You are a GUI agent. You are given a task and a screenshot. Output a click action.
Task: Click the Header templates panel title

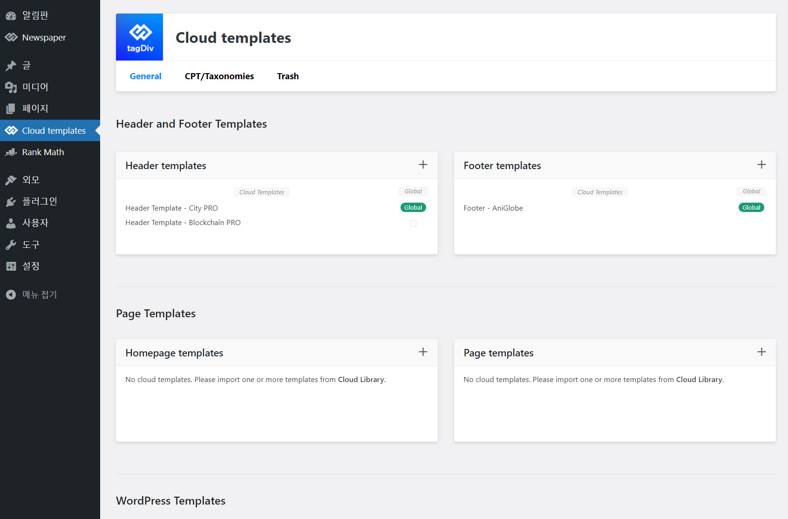(166, 165)
